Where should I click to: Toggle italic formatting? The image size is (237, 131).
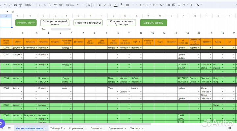[105, 5]
